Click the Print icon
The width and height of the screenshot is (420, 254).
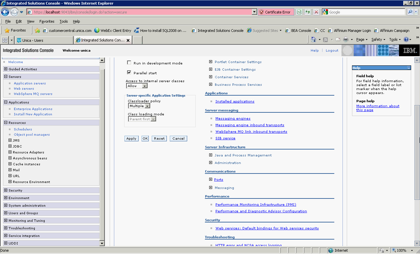point(346,39)
